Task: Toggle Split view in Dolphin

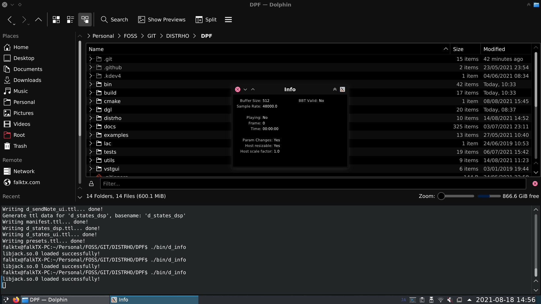Action: 206,19
